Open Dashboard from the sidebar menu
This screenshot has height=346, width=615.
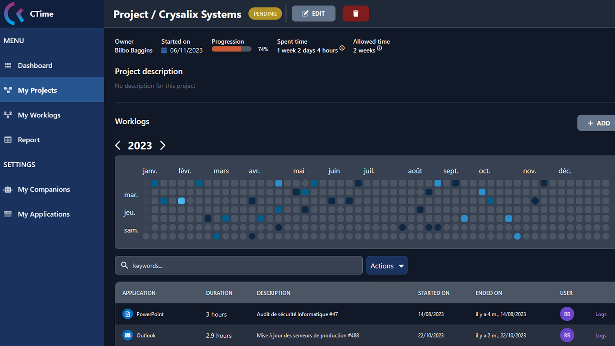(35, 65)
